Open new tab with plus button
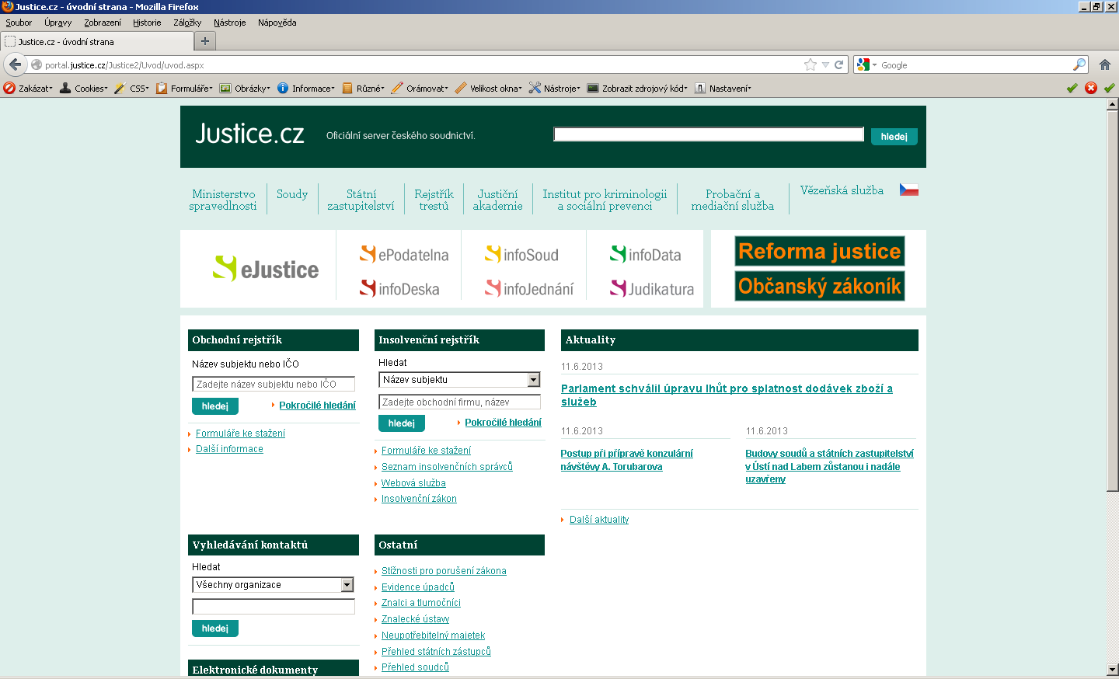 [205, 41]
